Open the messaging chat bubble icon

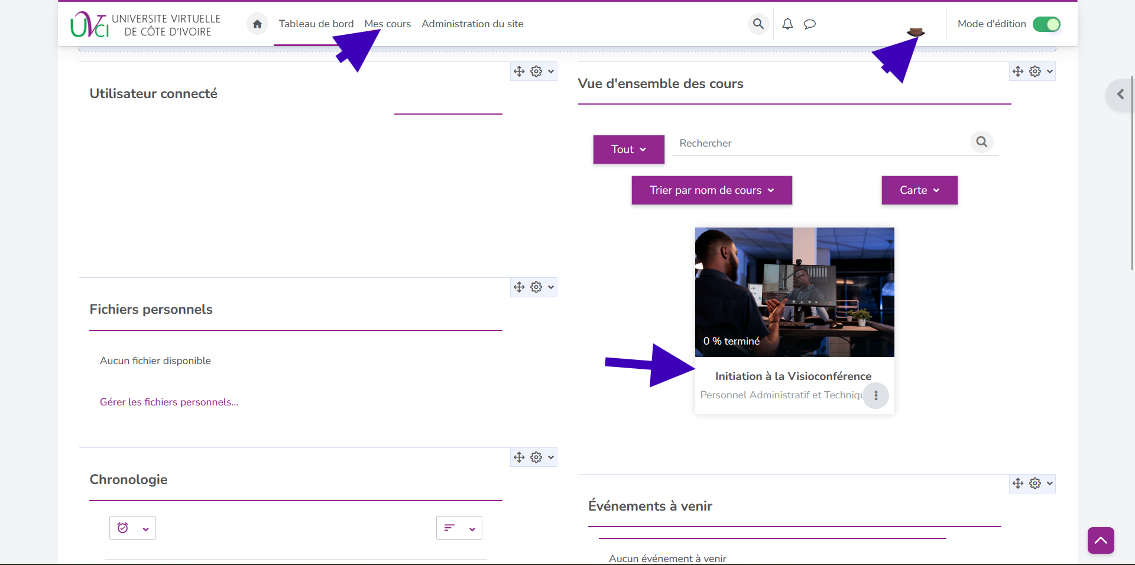pyautogui.click(x=810, y=24)
